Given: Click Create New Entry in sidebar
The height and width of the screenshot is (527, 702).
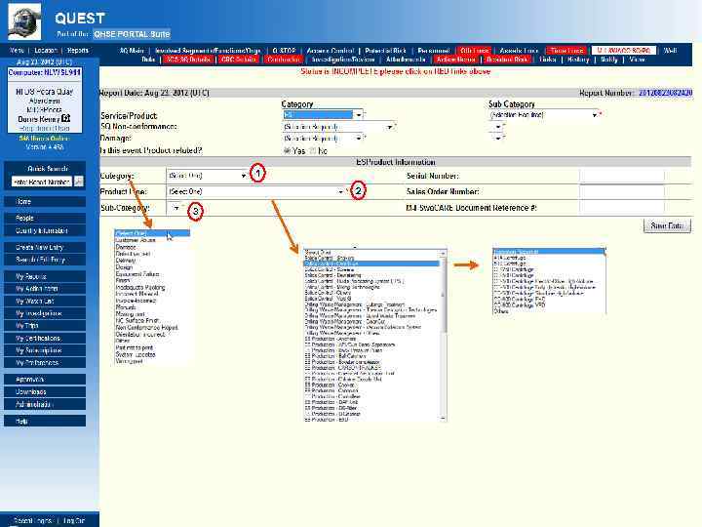Looking at the screenshot, I should tap(45, 247).
